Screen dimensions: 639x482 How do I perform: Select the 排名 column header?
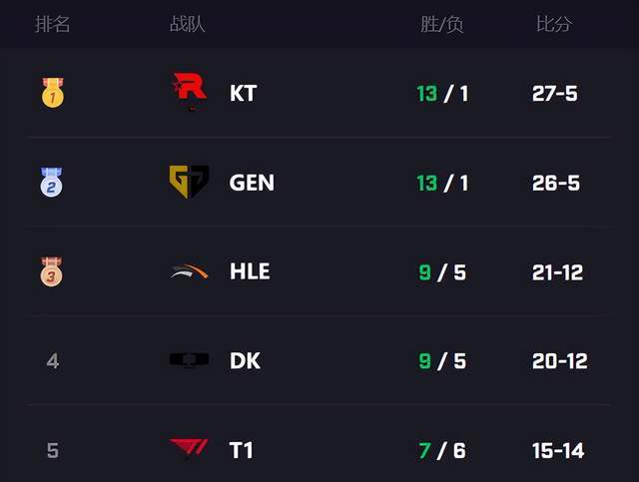tap(52, 24)
